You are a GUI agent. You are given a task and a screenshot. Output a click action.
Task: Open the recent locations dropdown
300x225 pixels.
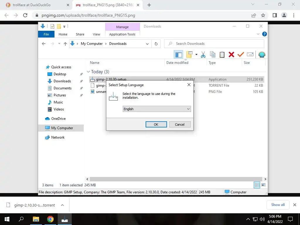(x=59, y=44)
